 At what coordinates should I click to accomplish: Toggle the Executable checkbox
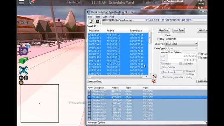click(181, 64)
